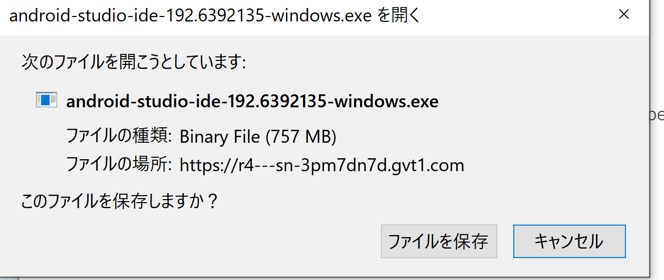Click the https://r4---sn-3pm7dn7d.gvt1.com source URL
Screen dimensions: 664x280
322,165
